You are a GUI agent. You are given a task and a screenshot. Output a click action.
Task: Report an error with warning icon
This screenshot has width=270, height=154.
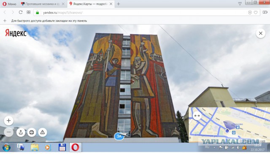pos(43,132)
